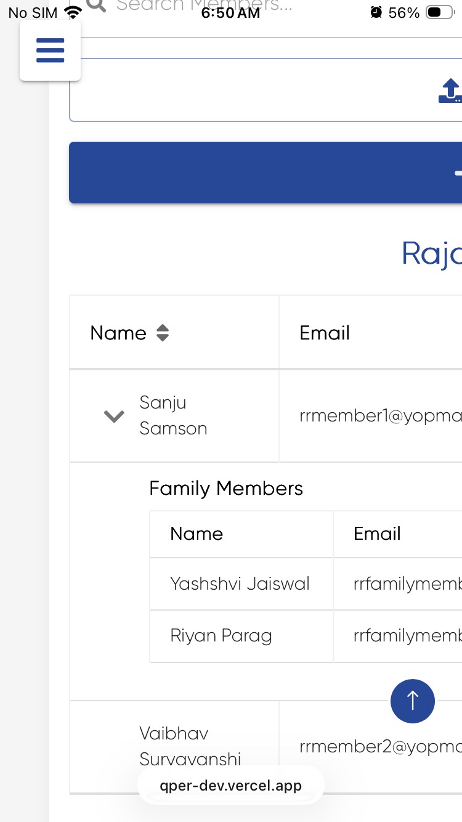462x822 pixels.
Task: Open the hamburger navigation menu
Action: click(x=50, y=50)
